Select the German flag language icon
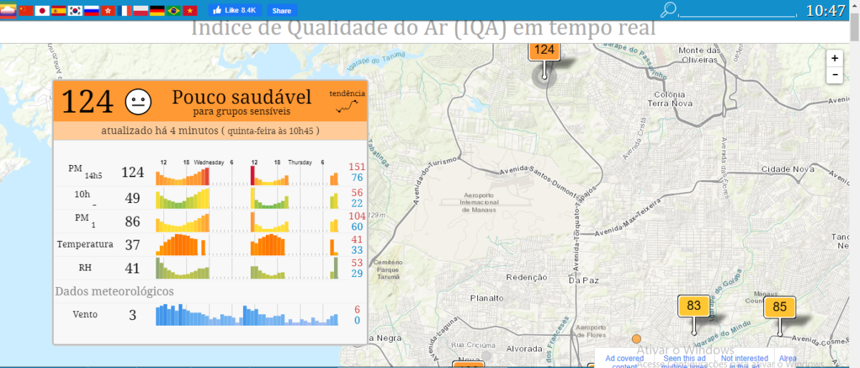 pyautogui.click(x=158, y=10)
